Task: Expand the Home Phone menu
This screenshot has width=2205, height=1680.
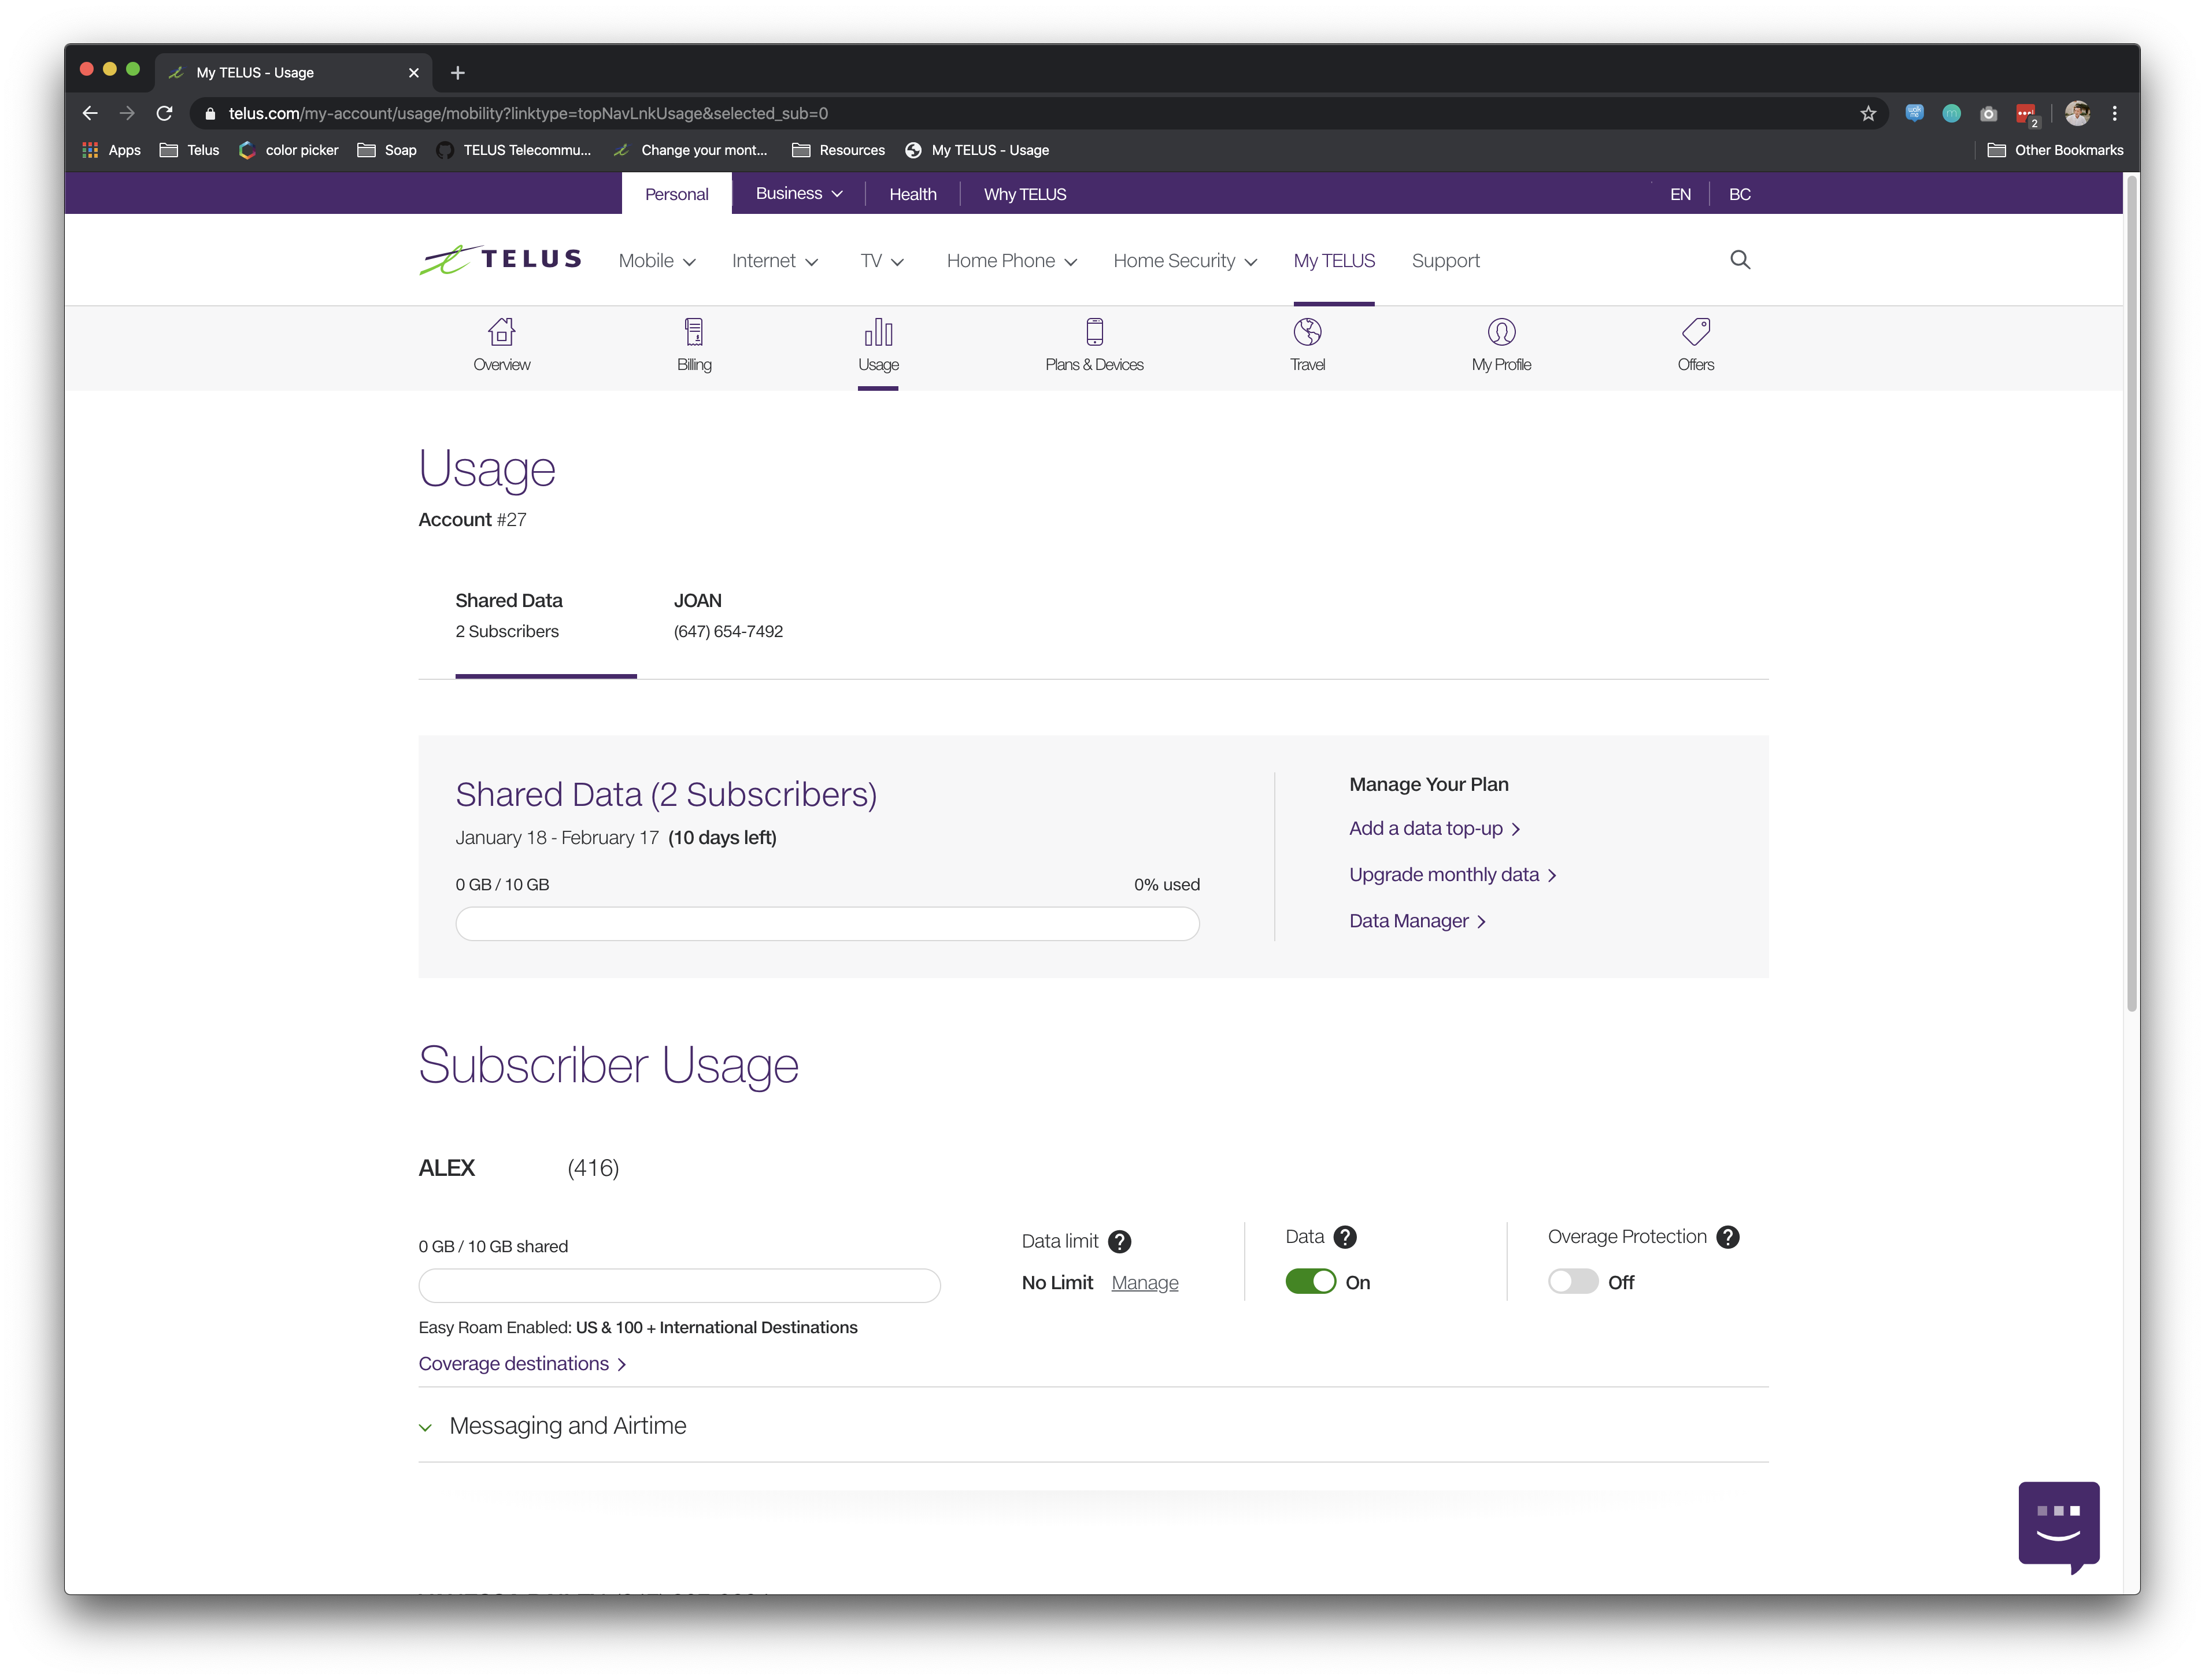Action: tap(1011, 261)
